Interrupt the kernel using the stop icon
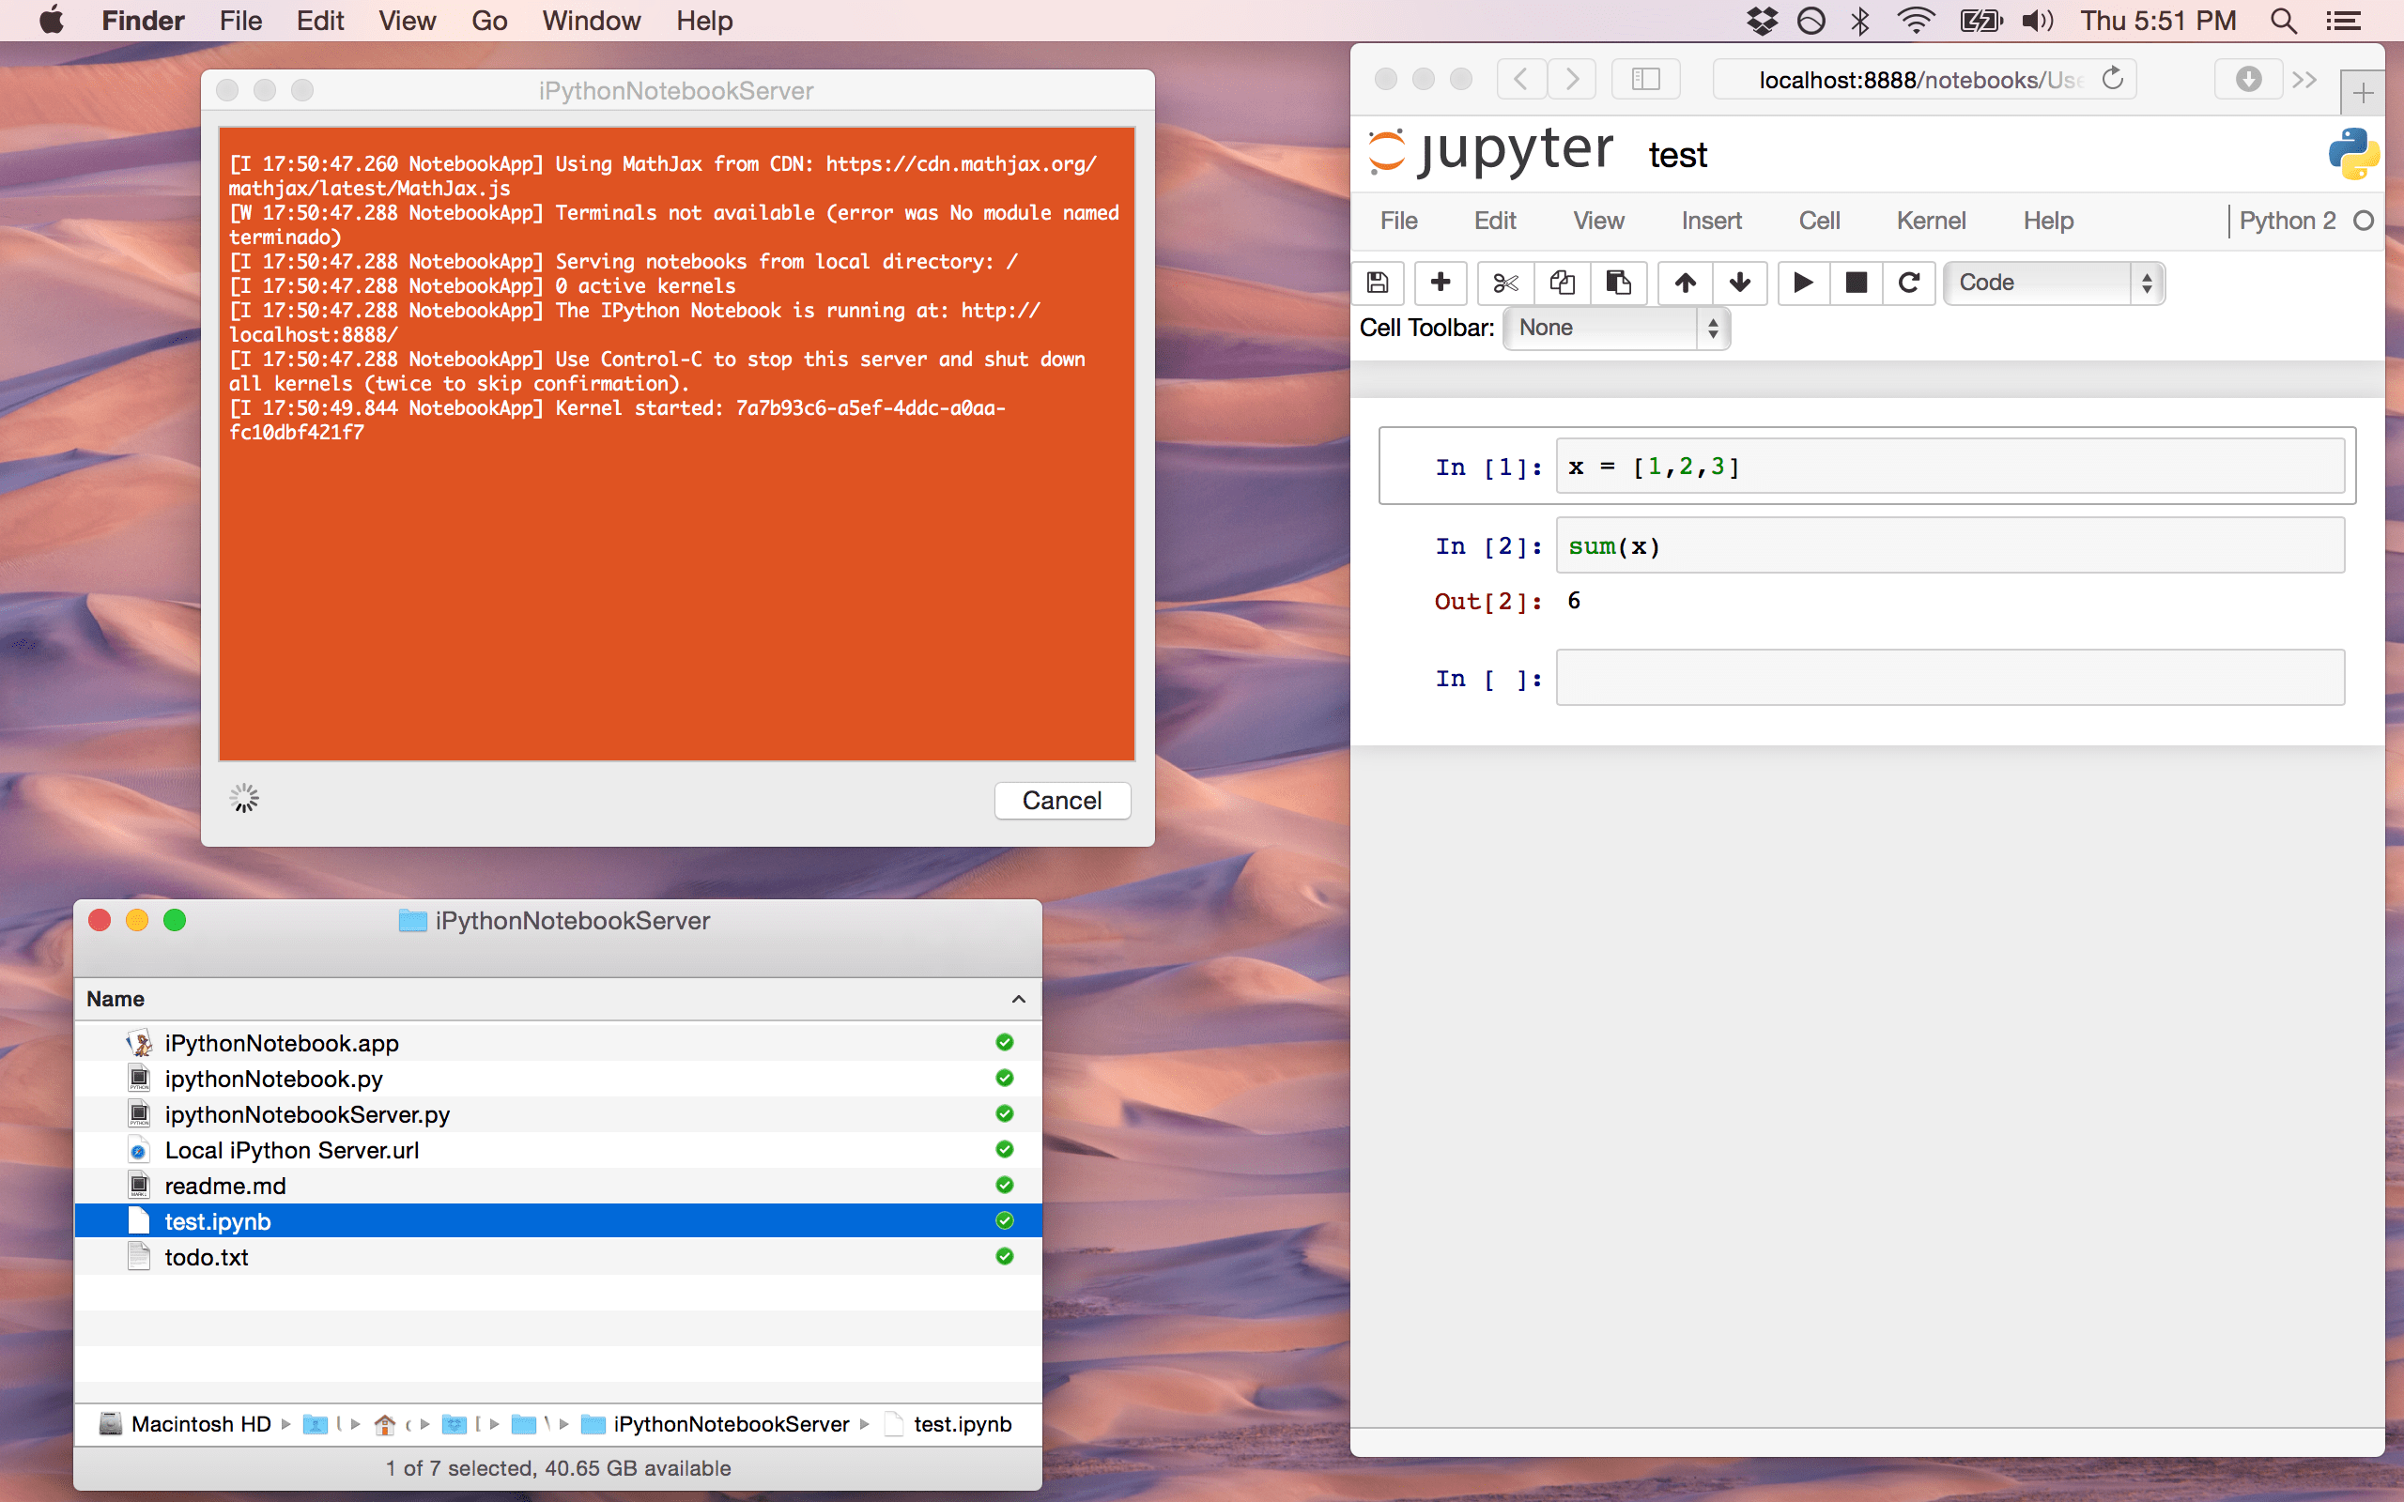Image resolution: width=2404 pixels, height=1502 pixels. click(1856, 284)
